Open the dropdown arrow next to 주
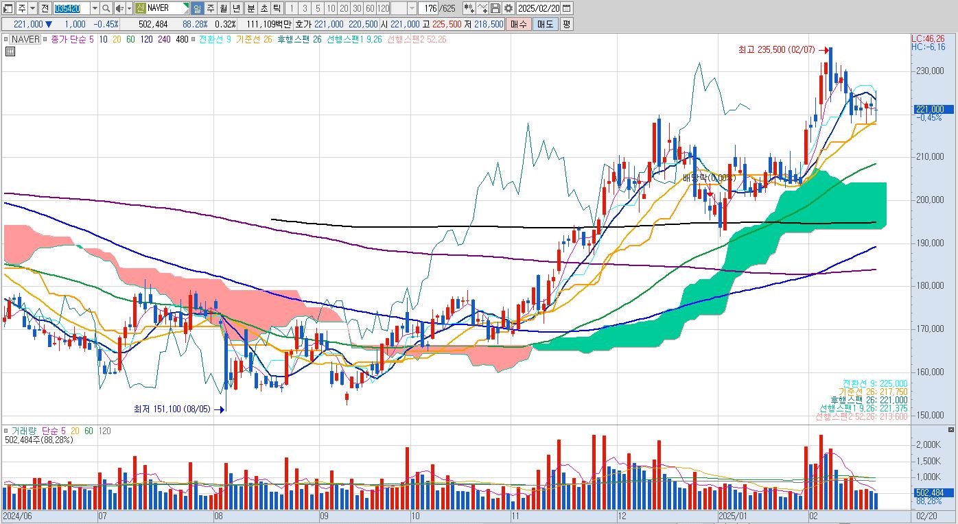The width and height of the screenshot is (958, 524). pyautogui.click(x=32, y=8)
